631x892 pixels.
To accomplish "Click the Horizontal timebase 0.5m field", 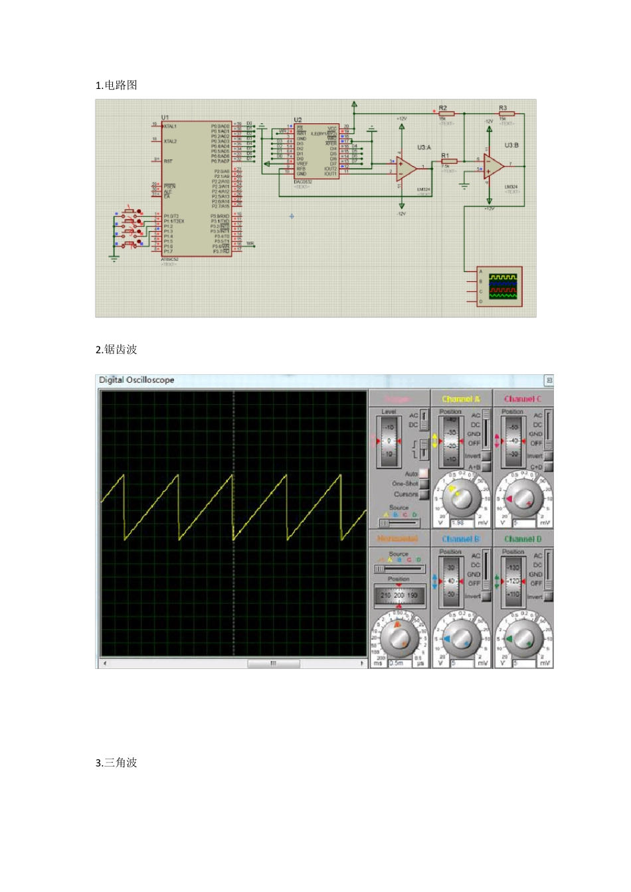I will point(400,663).
